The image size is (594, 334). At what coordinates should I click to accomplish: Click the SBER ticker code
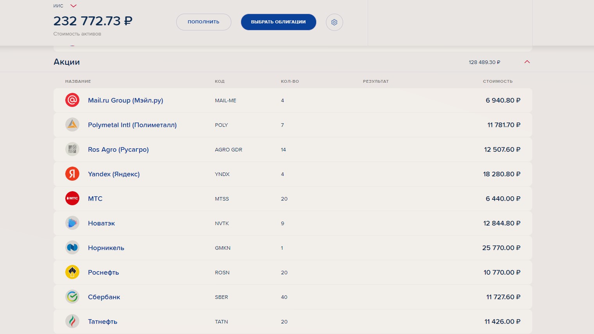222,297
